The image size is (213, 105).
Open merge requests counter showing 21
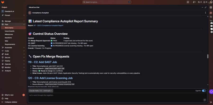point(200,2)
